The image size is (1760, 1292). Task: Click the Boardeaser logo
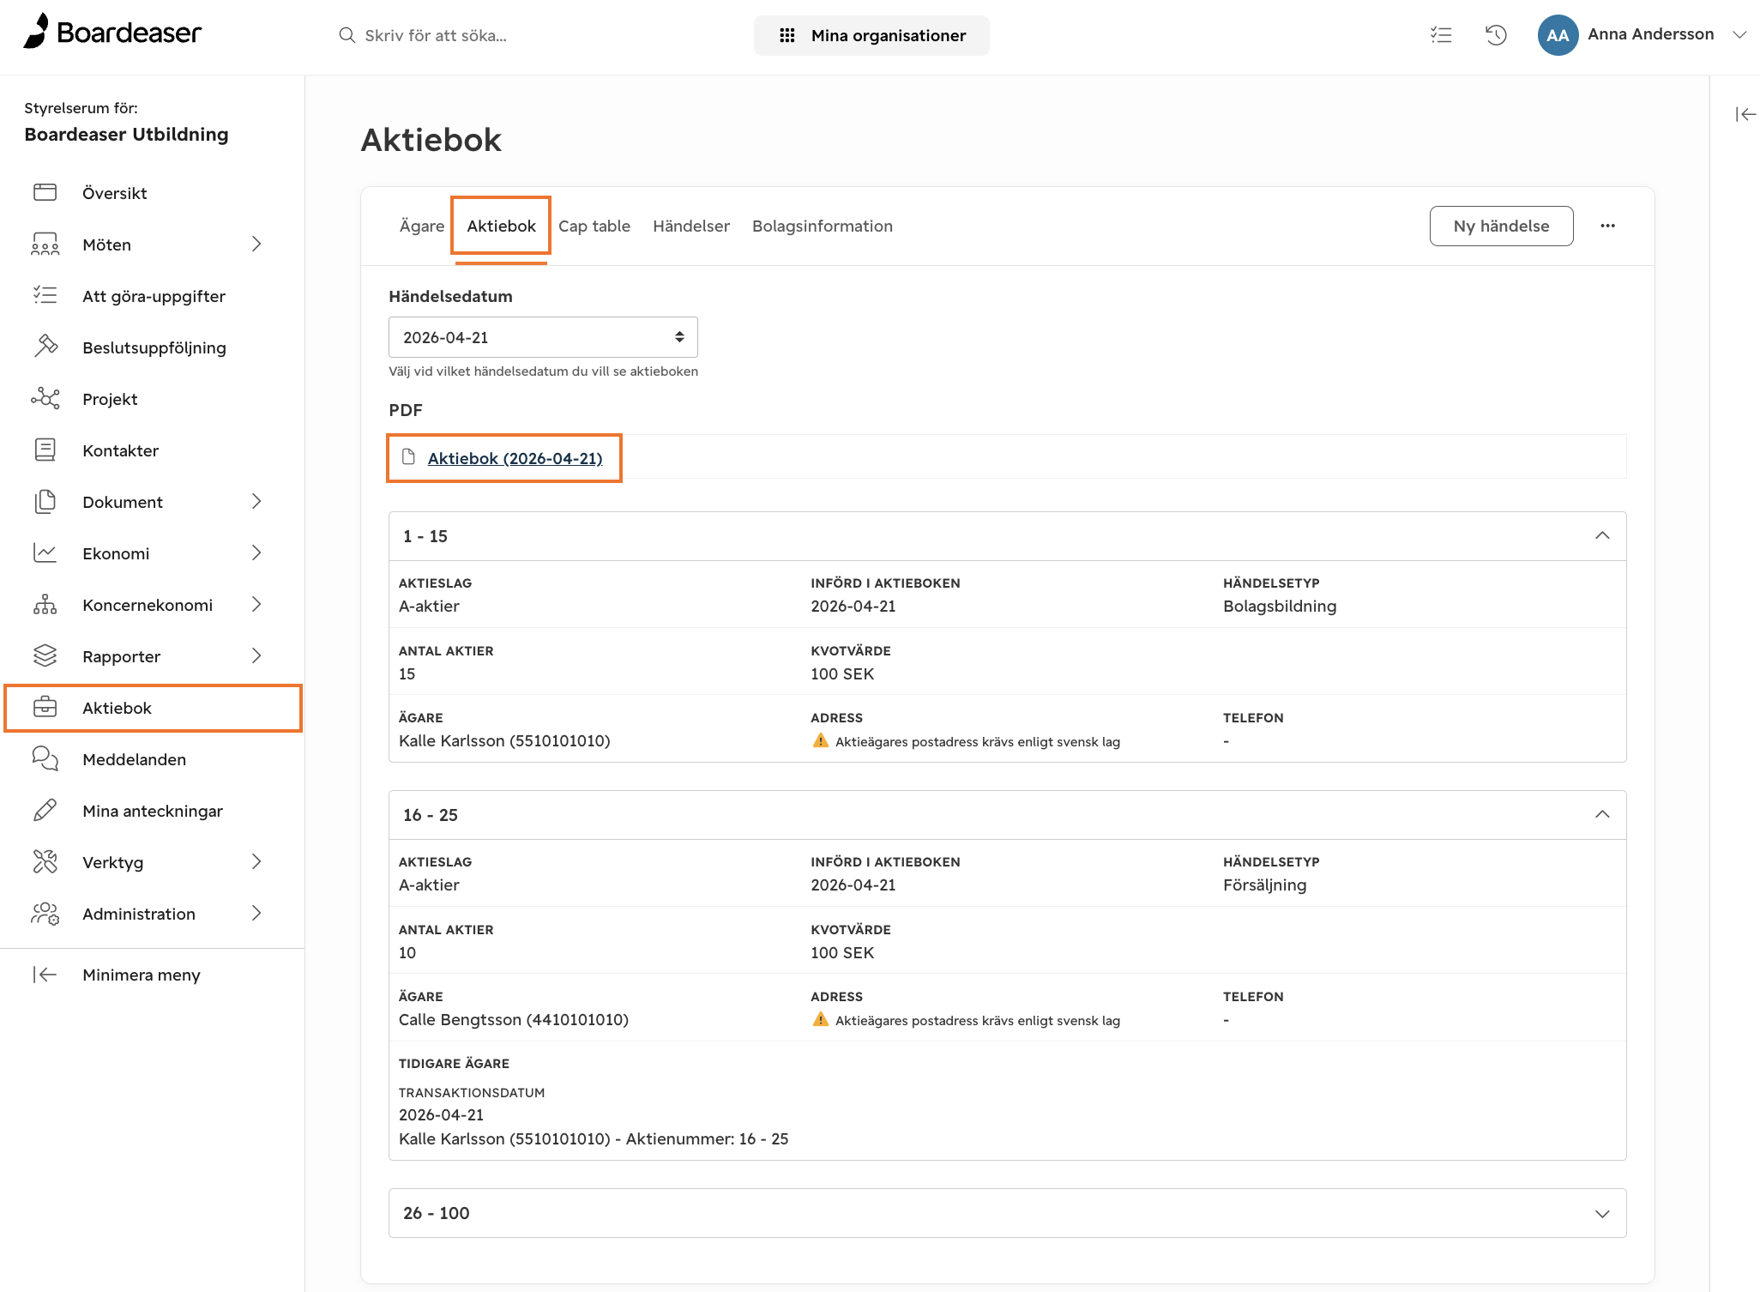pyautogui.click(x=112, y=33)
